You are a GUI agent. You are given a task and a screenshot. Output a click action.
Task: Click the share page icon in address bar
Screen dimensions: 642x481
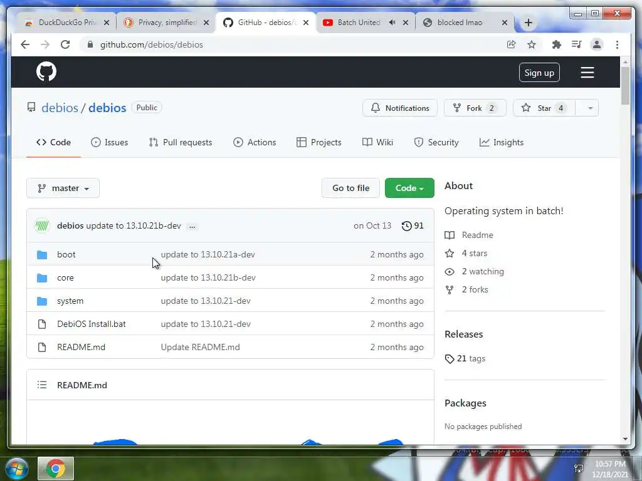(511, 44)
